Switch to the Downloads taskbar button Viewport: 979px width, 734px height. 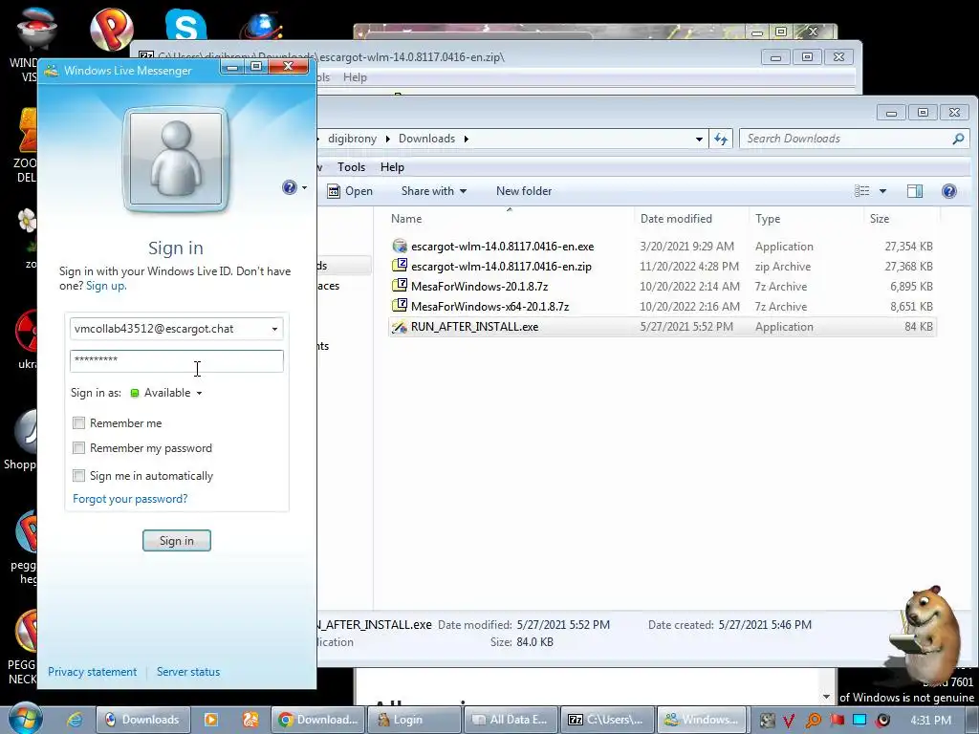[141, 720]
